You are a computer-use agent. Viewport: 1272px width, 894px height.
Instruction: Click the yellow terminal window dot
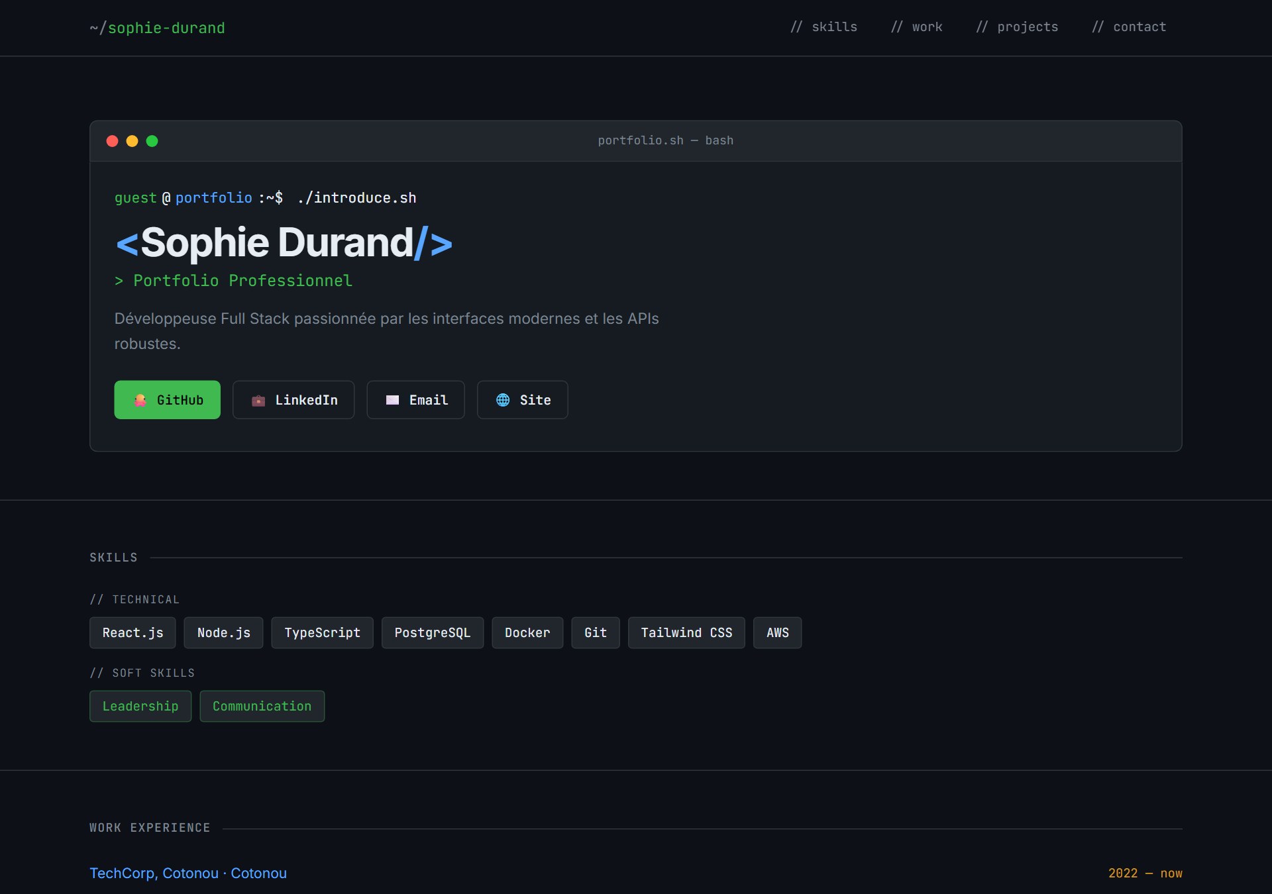pos(132,141)
